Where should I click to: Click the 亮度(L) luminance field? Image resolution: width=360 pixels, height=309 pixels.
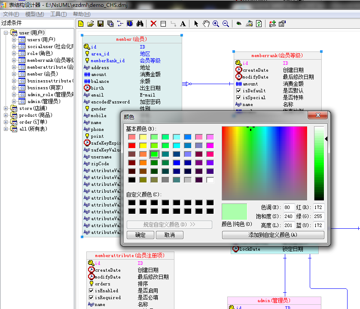[289, 225]
